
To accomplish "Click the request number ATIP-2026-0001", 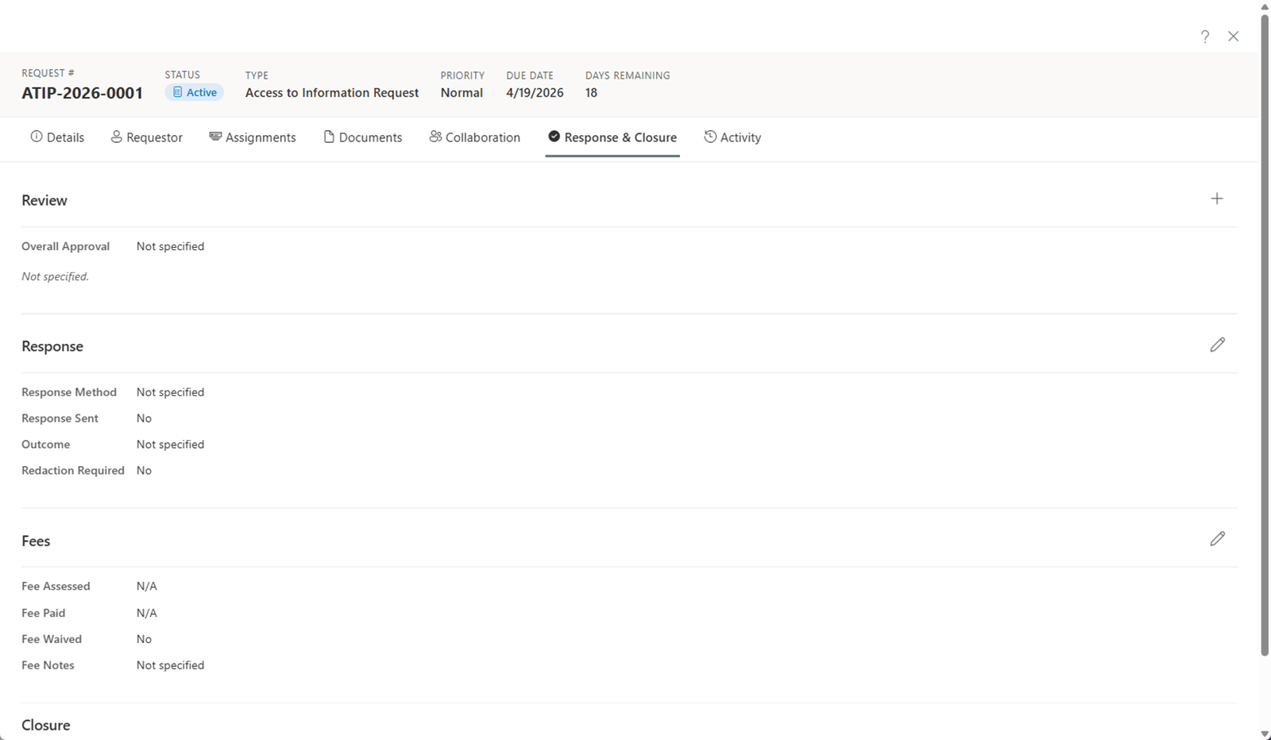I will click(x=83, y=93).
